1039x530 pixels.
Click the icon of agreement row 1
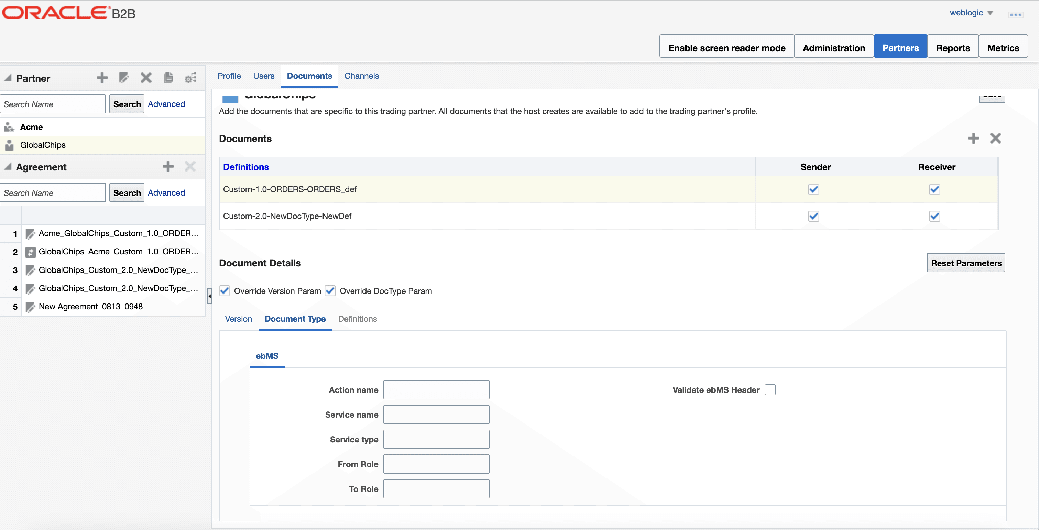[x=30, y=233]
